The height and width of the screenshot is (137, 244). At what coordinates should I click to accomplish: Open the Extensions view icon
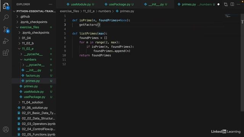(6, 53)
